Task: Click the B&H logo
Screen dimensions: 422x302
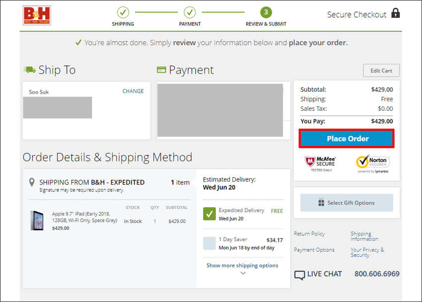Action: coord(37,15)
